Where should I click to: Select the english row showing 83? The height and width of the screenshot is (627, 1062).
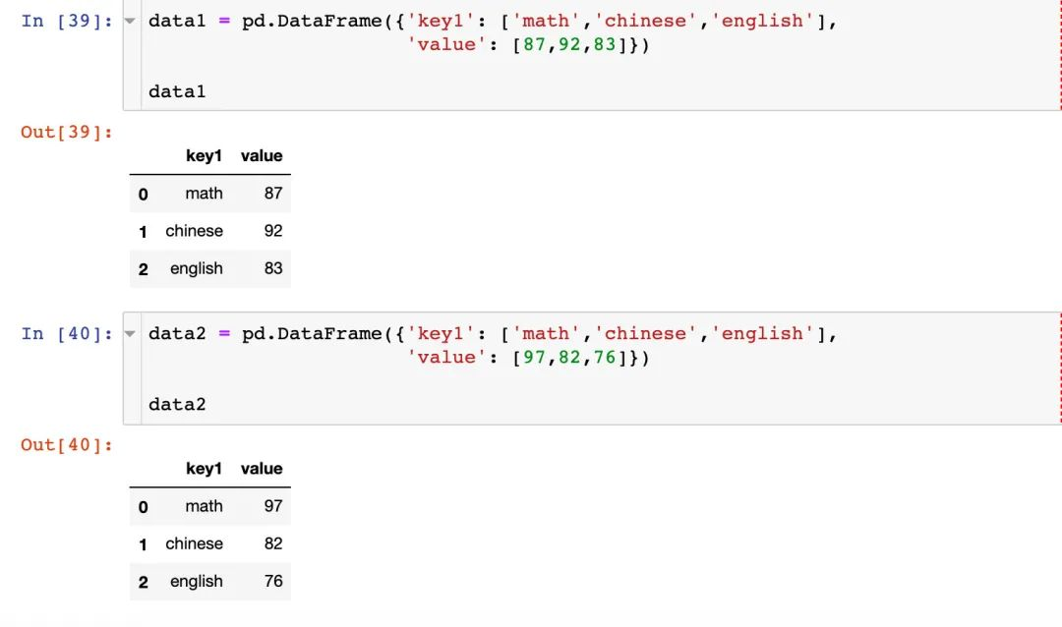pos(210,268)
